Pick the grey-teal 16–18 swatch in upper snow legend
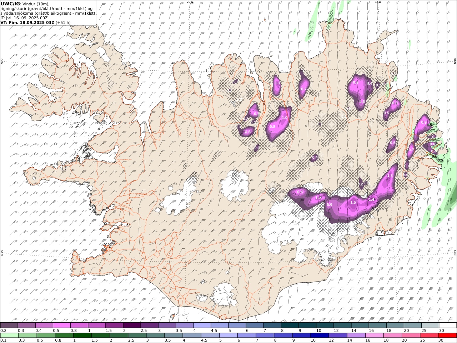The height and width of the screenshot is (343, 457). (377, 325)
